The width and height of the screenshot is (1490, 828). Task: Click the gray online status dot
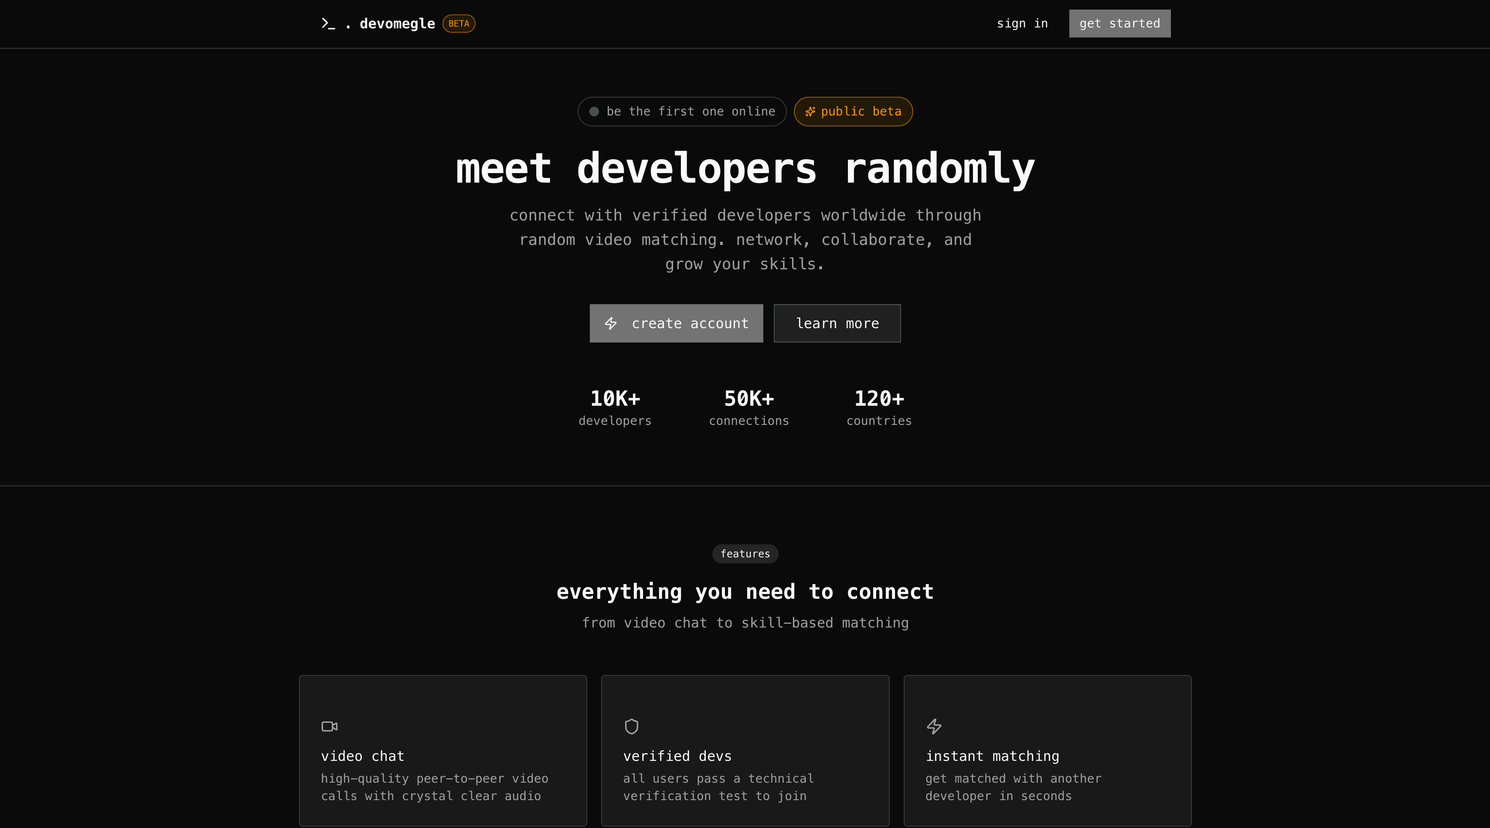pos(594,112)
